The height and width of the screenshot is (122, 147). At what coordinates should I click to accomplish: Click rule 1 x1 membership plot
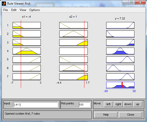27,25
